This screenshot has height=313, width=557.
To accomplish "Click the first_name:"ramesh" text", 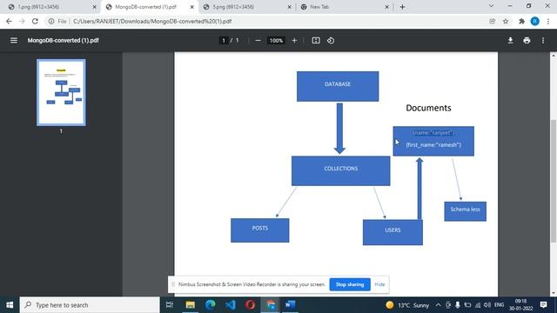I will (x=433, y=145).
